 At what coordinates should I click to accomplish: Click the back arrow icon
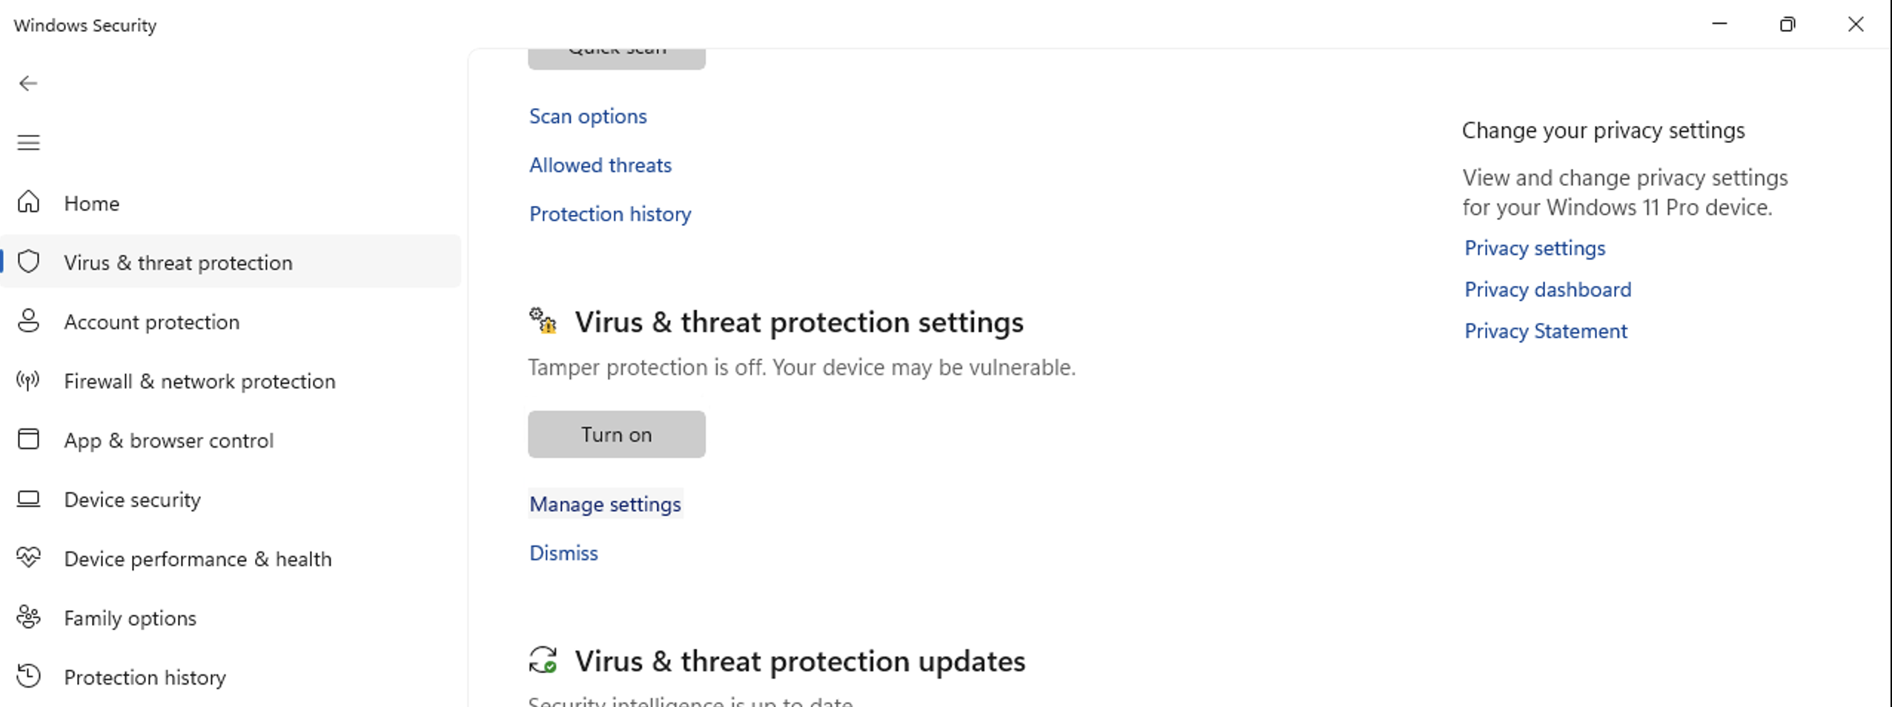point(28,83)
